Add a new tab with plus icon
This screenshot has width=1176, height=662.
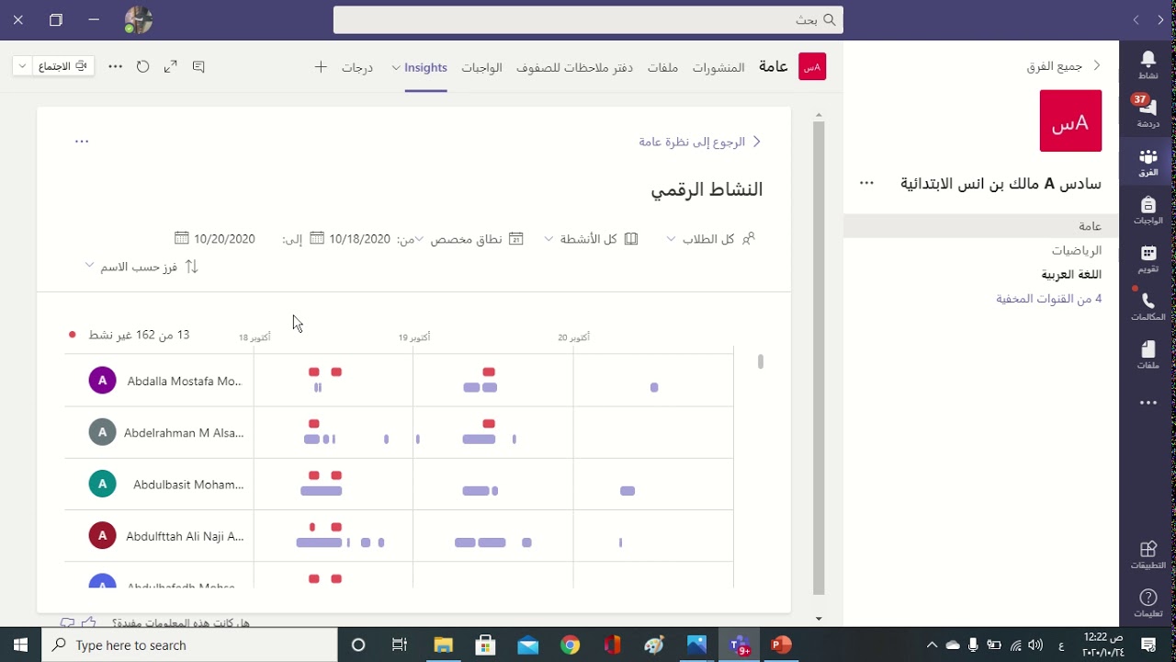(x=320, y=67)
